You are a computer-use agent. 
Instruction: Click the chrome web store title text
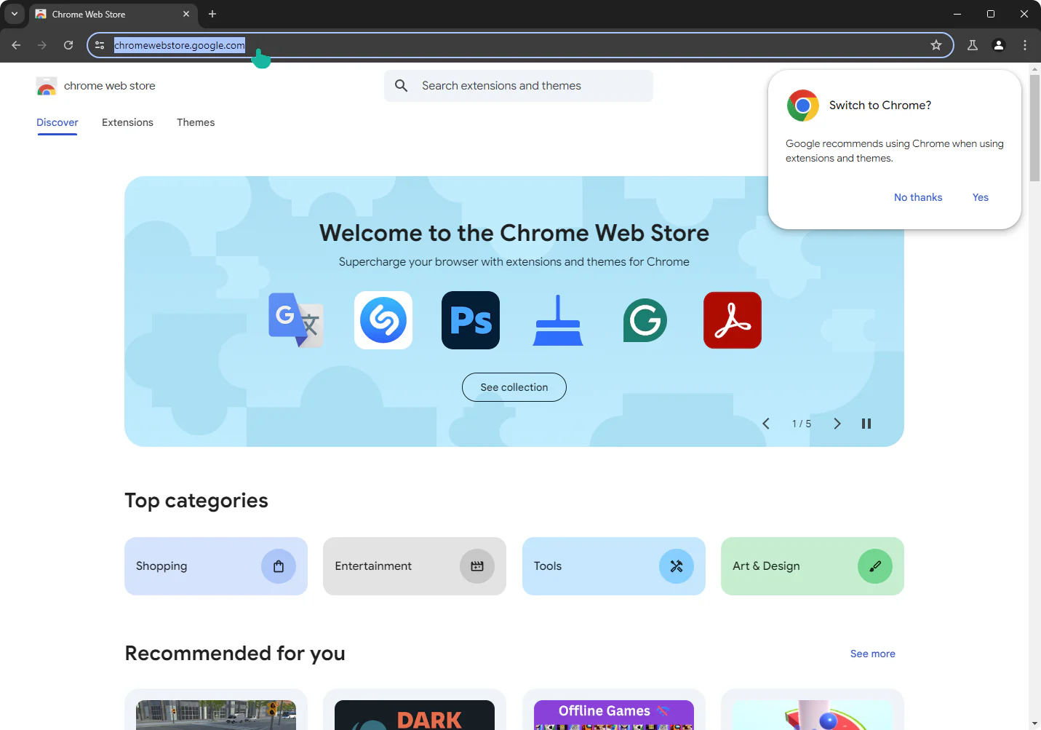point(110,86)
